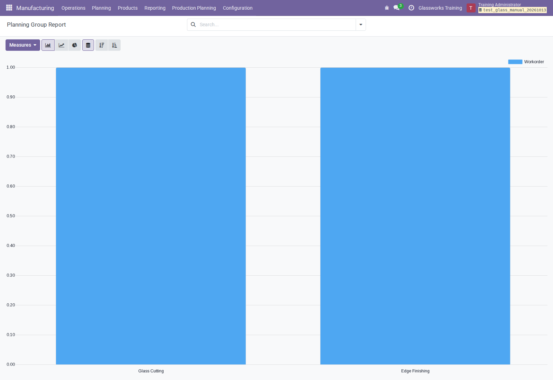Switch to pie chart view
553x380 pixels.
point(75,45)
